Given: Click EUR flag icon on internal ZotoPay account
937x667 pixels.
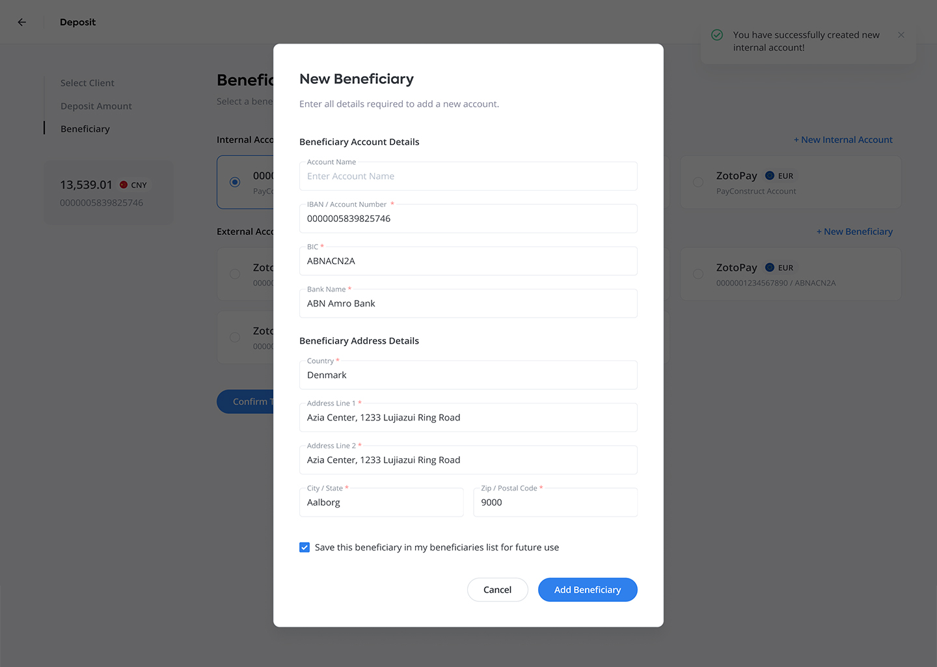Looking at the screenshot, I should pos(770,176).
